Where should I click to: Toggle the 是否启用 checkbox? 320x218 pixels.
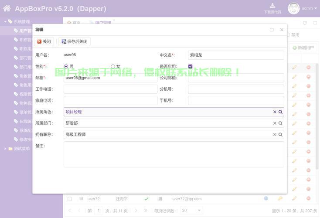[191, 67]
